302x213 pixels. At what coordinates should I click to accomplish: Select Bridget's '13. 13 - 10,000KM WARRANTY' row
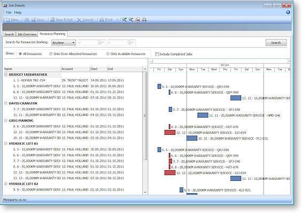tap(73, 98)
